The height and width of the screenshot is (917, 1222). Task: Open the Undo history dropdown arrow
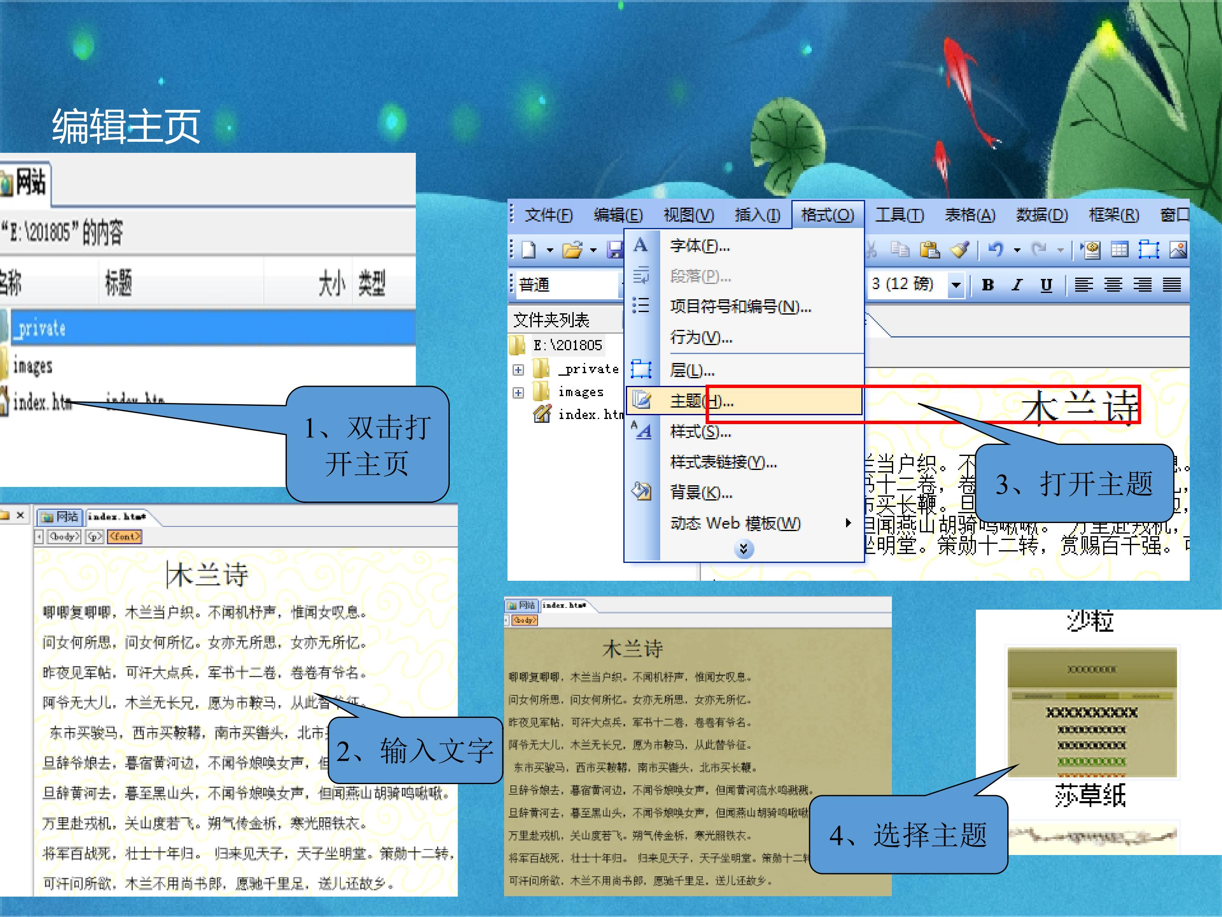(1017, 250)
